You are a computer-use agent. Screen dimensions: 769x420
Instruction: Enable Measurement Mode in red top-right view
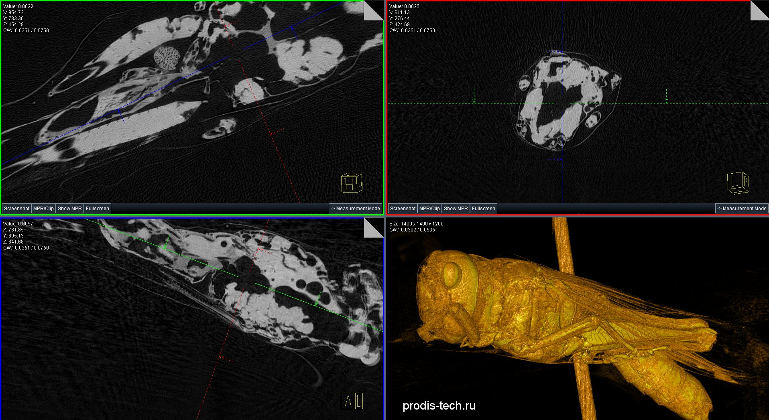[741, 209]
